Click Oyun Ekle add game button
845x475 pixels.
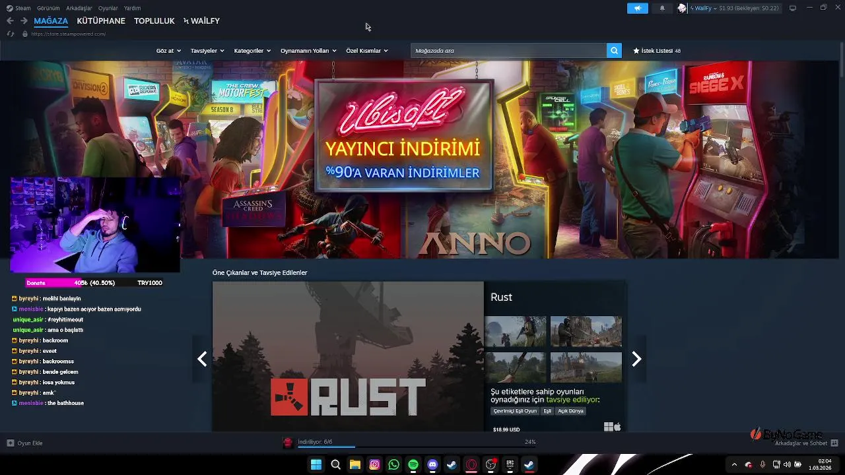tap(25, 443)
